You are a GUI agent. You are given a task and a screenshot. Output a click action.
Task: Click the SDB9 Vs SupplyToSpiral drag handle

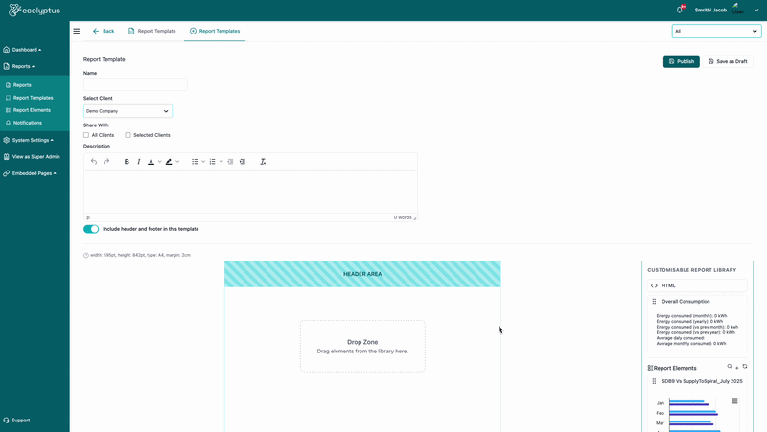point(654,381)
